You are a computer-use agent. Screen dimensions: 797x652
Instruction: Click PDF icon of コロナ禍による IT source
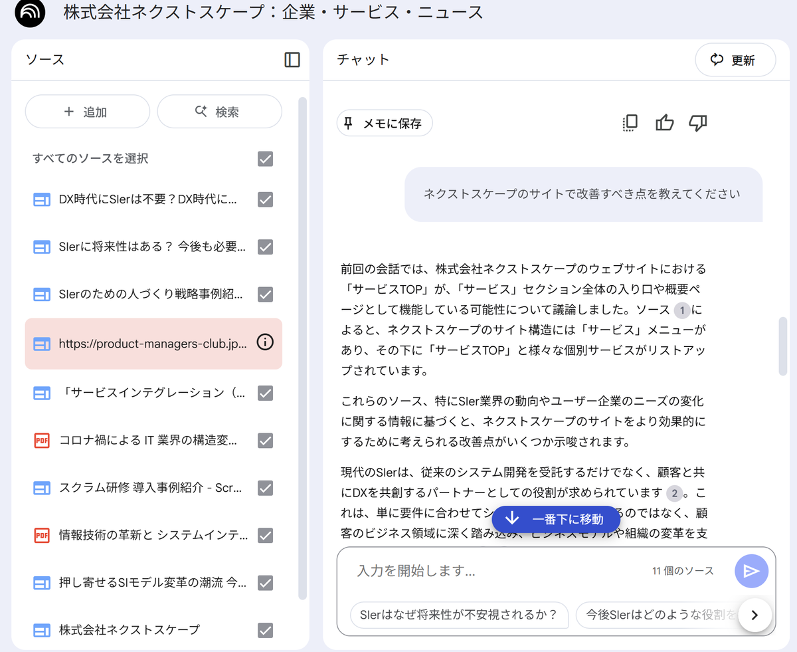(42, 440)
